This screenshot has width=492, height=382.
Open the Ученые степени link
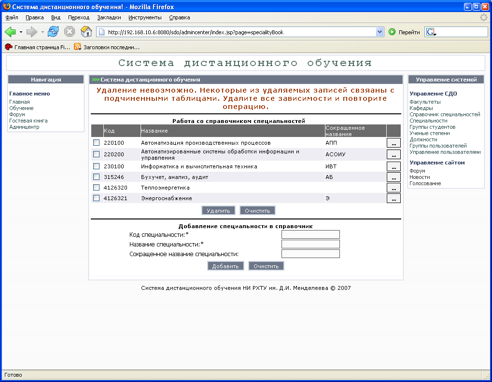tap(430, 133)
